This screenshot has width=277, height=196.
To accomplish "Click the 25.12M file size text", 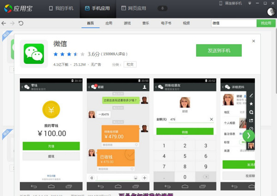I will tap(79, 65).
